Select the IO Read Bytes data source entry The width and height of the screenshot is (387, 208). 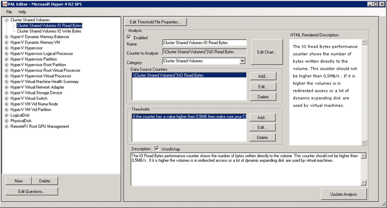pyautogui.click(x=189, y=75)
